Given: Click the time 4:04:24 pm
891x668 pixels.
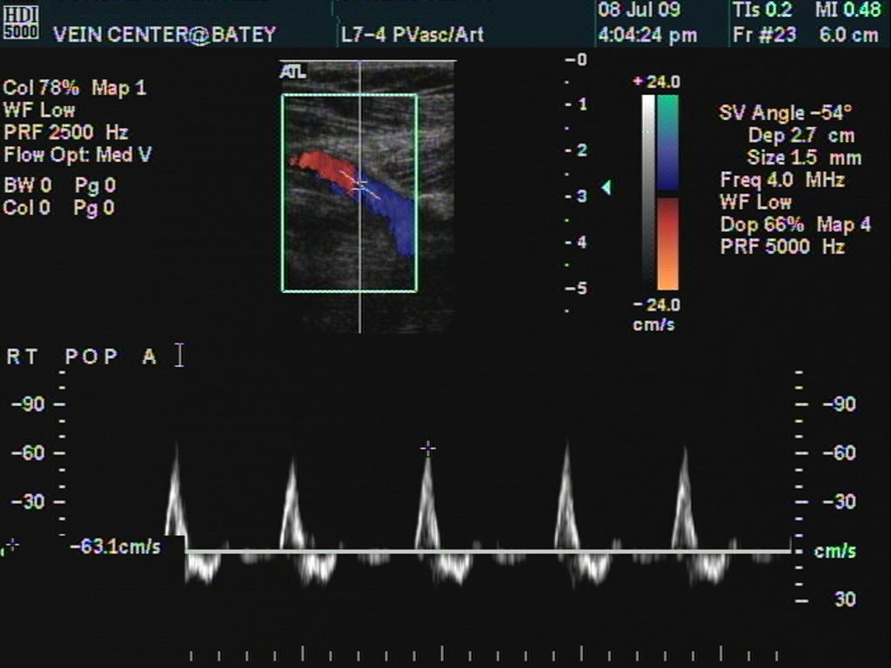Looking at the screenshot, I should click(x=647, y=35).
